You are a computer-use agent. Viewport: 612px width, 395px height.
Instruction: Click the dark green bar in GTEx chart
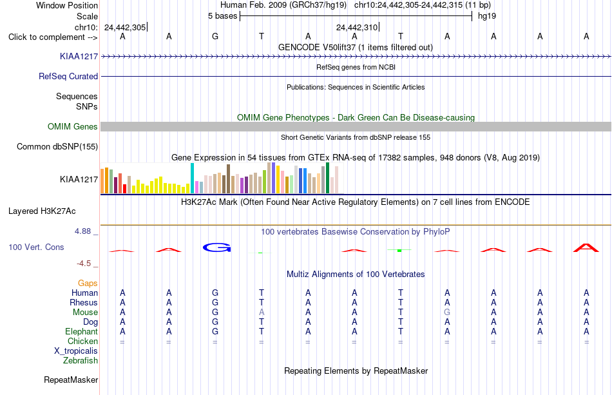click(x=328, y=178)
